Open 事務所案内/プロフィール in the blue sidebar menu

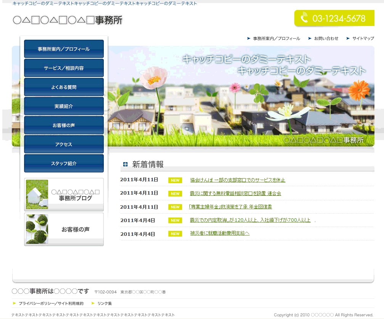point(64,49)
